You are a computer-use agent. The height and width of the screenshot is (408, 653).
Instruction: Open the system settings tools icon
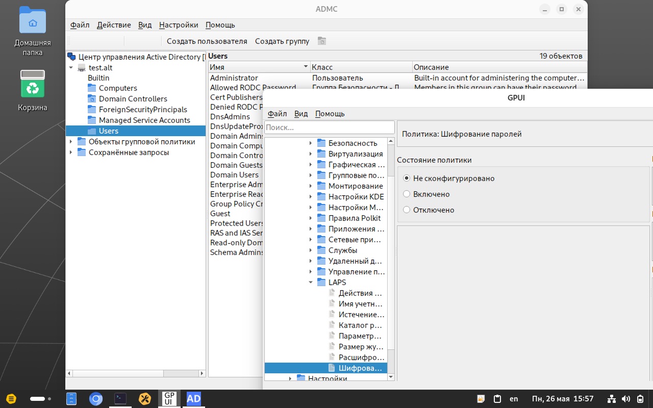coord(145,399)
